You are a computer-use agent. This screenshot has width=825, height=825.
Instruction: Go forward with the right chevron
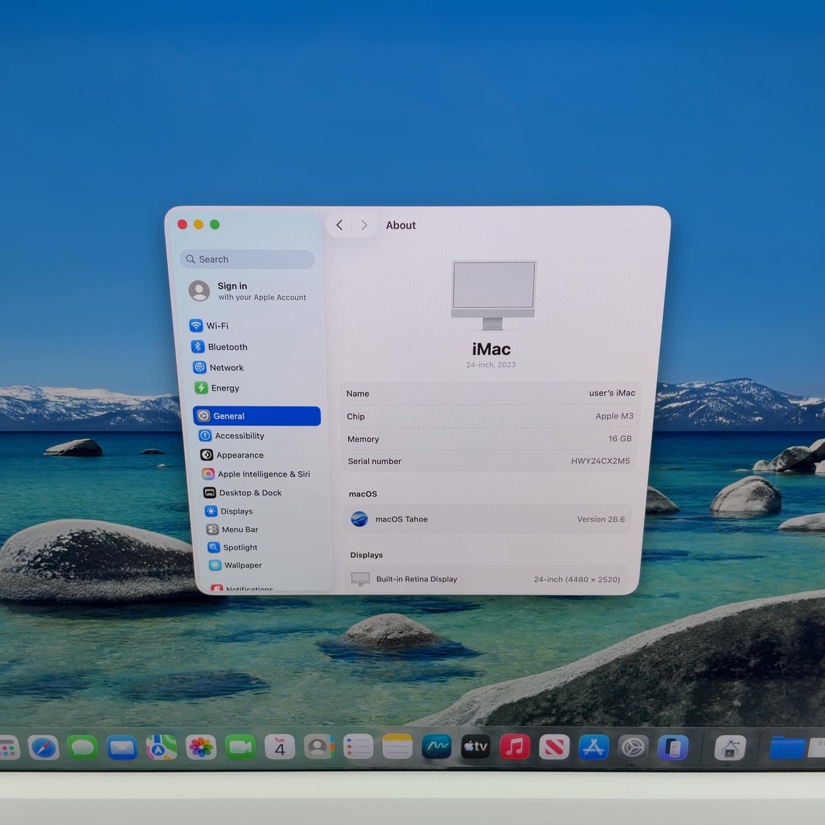[x=364, y=225]
